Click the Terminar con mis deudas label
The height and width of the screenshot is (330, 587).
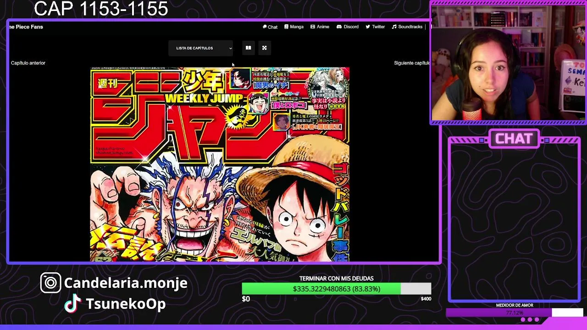tap(336, 278)
